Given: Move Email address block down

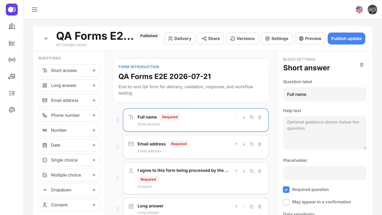Looking at the screenshot, I should pyautogui.click(x=244, y=144).
